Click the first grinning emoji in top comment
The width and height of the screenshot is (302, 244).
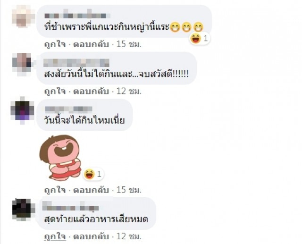(x=175, y=27)
